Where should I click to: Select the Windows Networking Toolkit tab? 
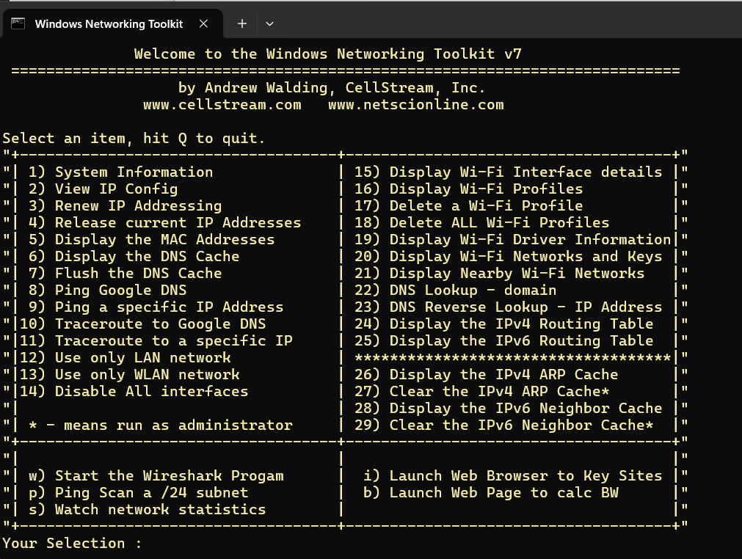pyautogui.click(x=109, y=23)
